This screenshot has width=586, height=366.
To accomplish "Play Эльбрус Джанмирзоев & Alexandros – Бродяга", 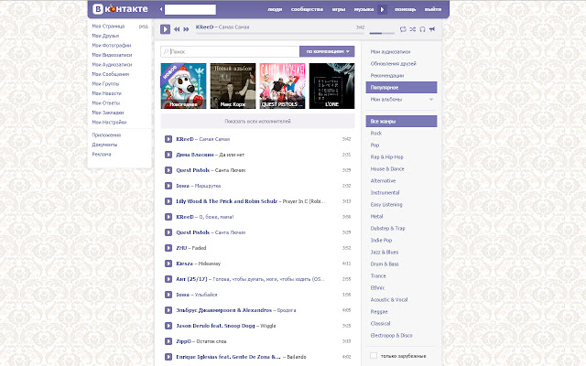I will [168, 310].
